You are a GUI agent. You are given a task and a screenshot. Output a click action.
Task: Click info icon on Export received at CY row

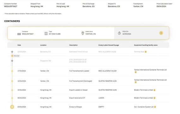click(154, 98)
